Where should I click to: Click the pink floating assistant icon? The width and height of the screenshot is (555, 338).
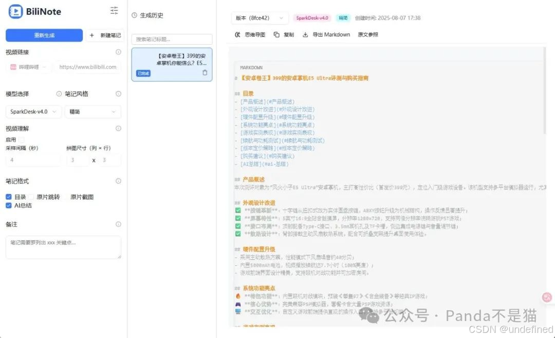point(547,297)
